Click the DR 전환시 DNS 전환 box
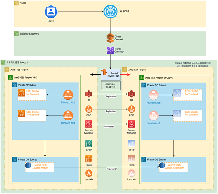This screenshot has width=218, height=194. [111, 86]
